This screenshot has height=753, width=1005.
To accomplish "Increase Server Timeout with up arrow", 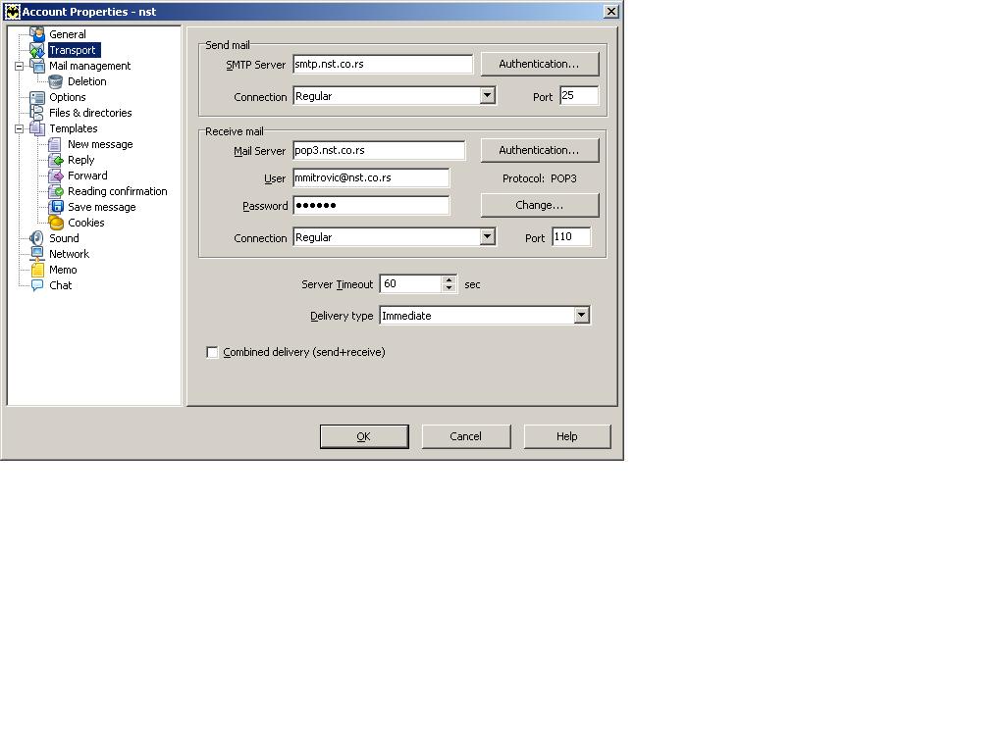I will pos(449,279).
